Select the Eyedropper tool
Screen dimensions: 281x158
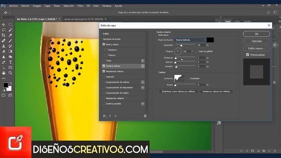click(x=11, y=35)
